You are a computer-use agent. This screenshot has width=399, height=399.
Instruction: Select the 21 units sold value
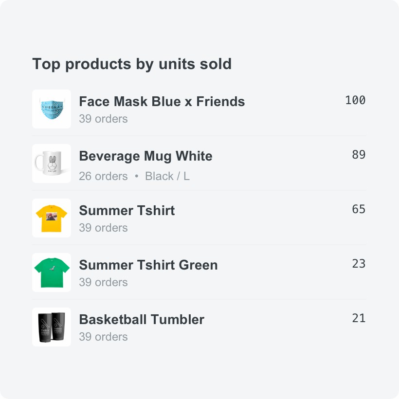coord(359,318)
